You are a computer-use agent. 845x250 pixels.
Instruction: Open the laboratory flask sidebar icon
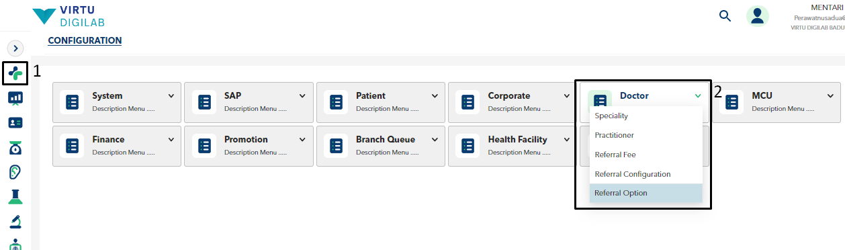click(x=15, y=197)
